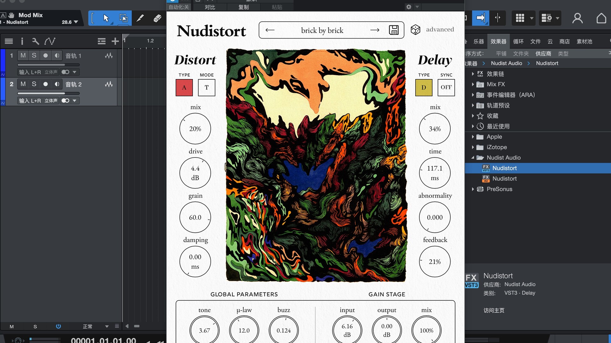
Task: Toggle Delay SYNC 'OFF' button
Action: click(x=446, y=87)
